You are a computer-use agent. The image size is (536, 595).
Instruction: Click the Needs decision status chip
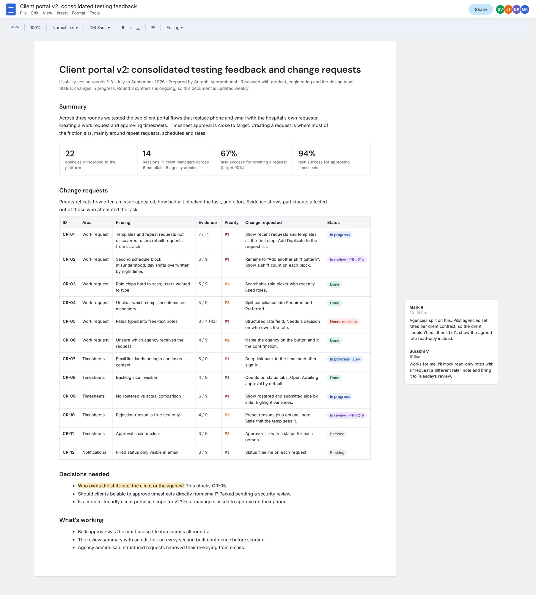[x=343, y=322]
